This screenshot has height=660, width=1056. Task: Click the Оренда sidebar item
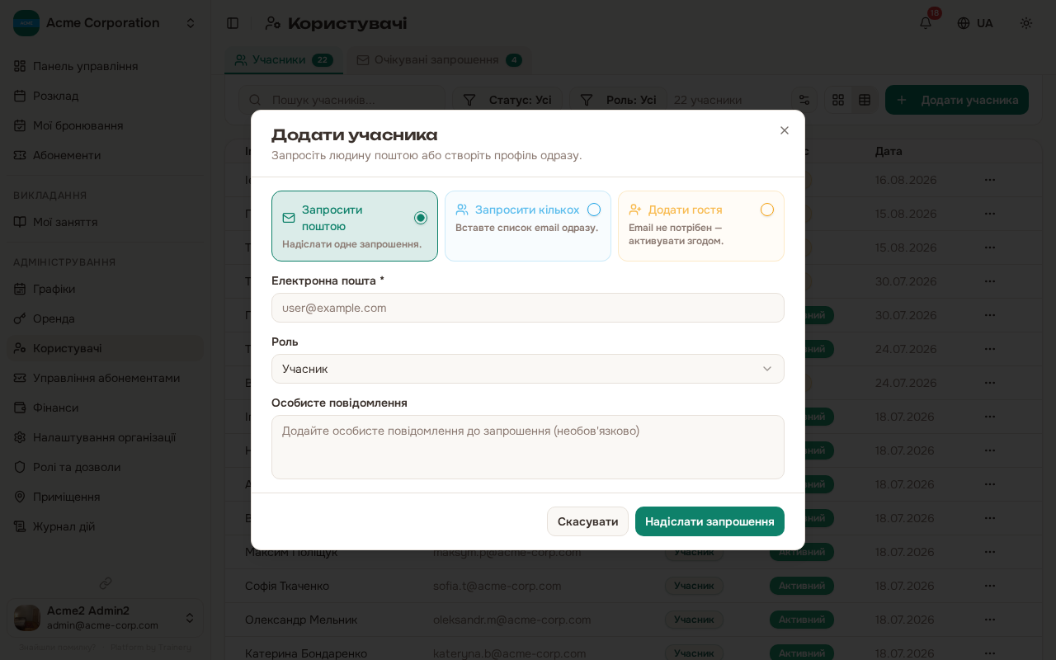tap(106, 318)
